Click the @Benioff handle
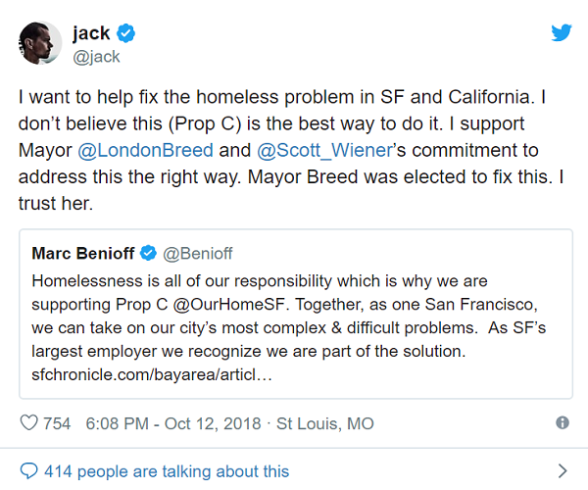Screen dimensions: 588x490 tap(196, 254)
